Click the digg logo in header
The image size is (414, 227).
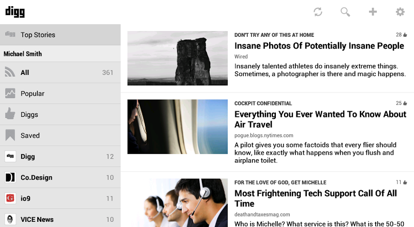click(14, 12)
